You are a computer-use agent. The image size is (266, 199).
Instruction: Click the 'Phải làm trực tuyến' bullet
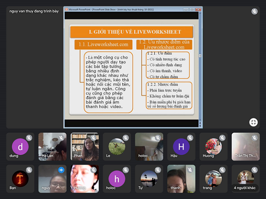(164, 90)
